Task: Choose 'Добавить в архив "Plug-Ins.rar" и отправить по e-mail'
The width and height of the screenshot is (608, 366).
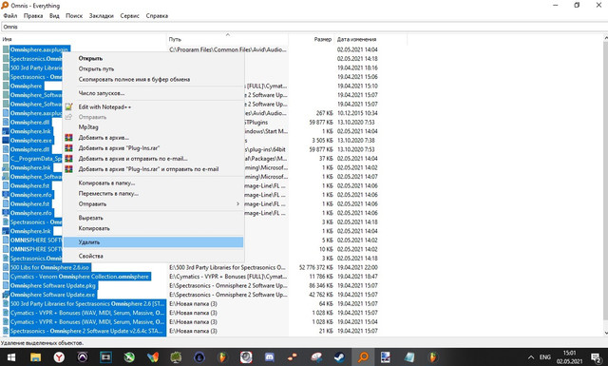Action: (x=148, y=169)
